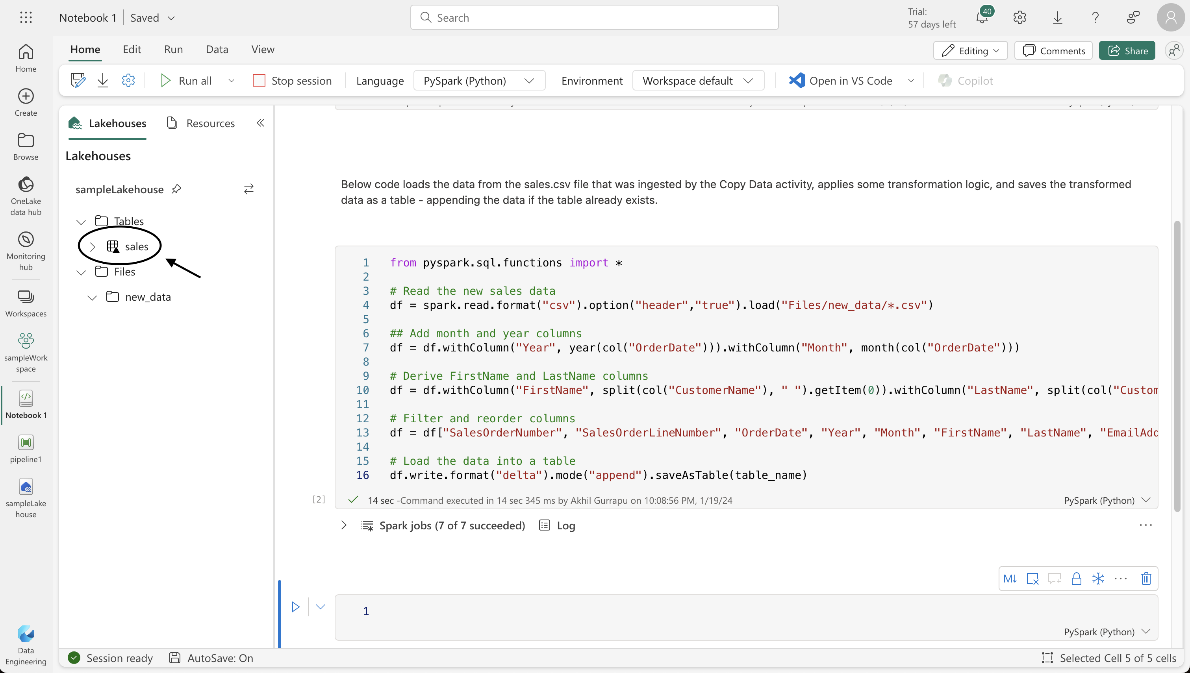Expand the Spark jobs details
This screenshot has height=673, width=1190.
[343, 525]
